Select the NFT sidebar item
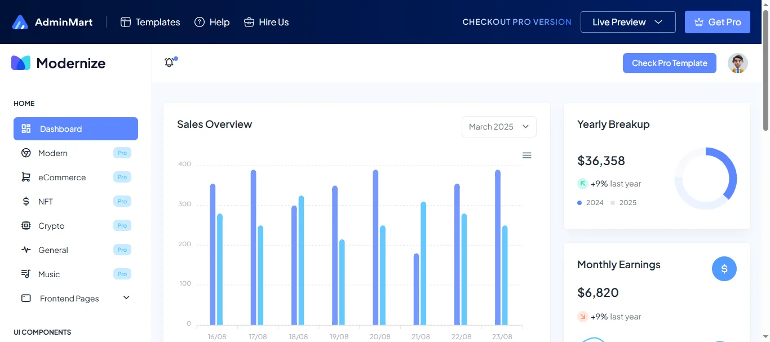 click(46, 202)
